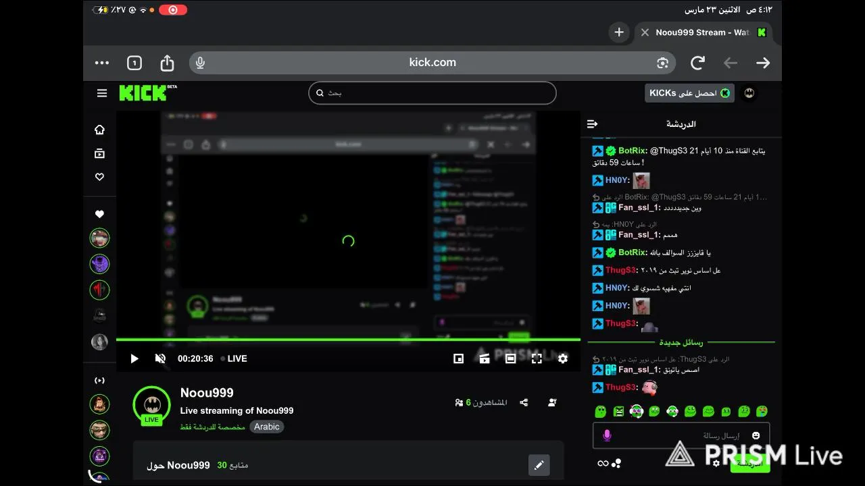Jump to LIVE in the player
Screen dimensions: 865x486
point(234,359)
